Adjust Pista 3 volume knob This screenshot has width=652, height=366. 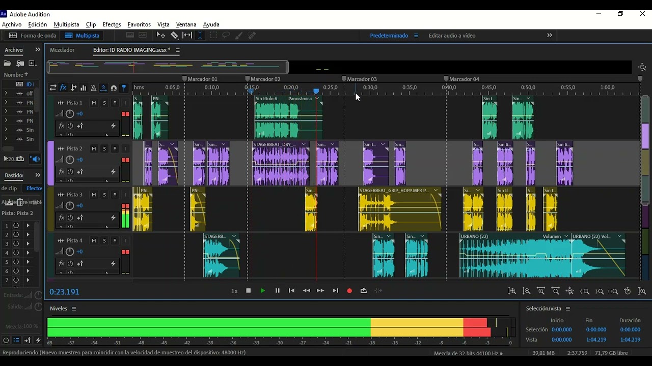click(x=70, y=206)
